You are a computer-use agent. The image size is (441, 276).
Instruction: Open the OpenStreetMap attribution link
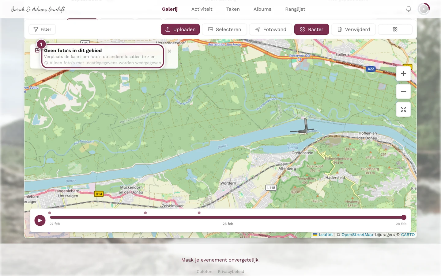tap(357, 235)
